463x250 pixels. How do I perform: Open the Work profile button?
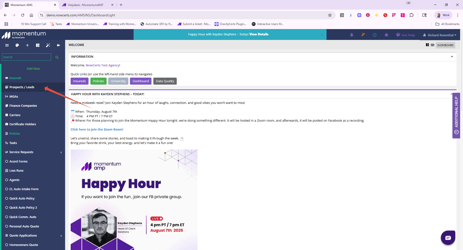pos(443,15)
